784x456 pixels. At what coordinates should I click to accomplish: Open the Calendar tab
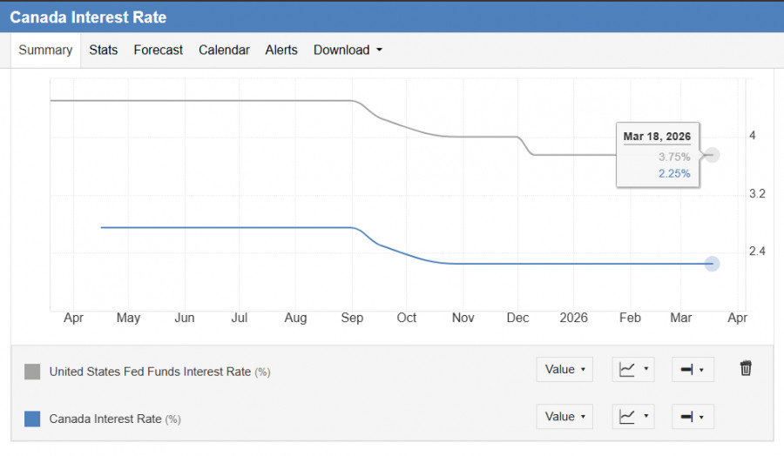[224, 50]
